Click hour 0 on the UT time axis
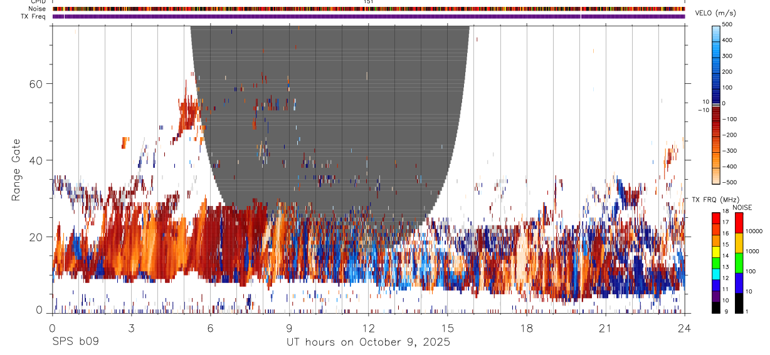The image size is (770, 355). coord(52,327)
